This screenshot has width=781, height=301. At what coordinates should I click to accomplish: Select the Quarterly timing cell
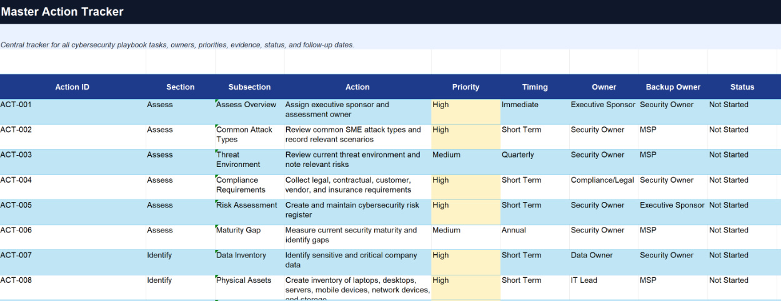pos(535,162)
